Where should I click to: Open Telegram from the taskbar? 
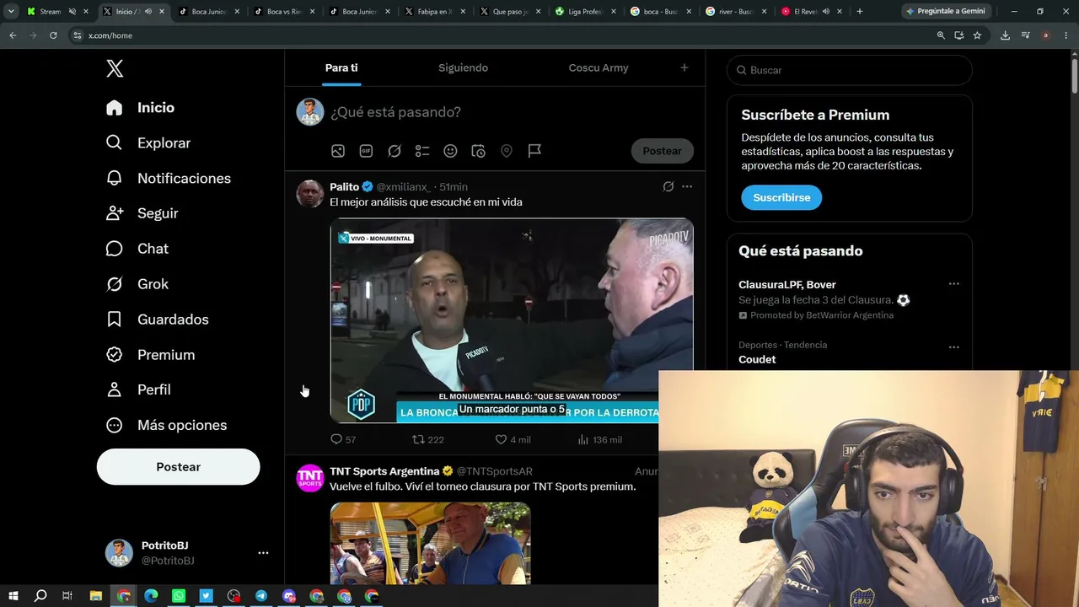click(261, 596)
